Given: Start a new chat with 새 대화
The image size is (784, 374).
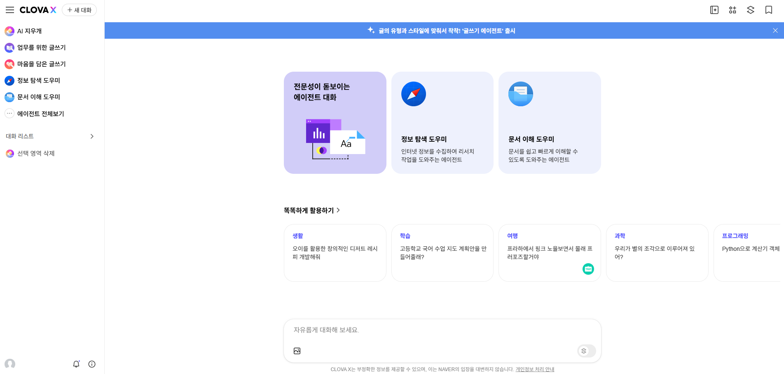Looking at the screenshot, I should [79, 10].
